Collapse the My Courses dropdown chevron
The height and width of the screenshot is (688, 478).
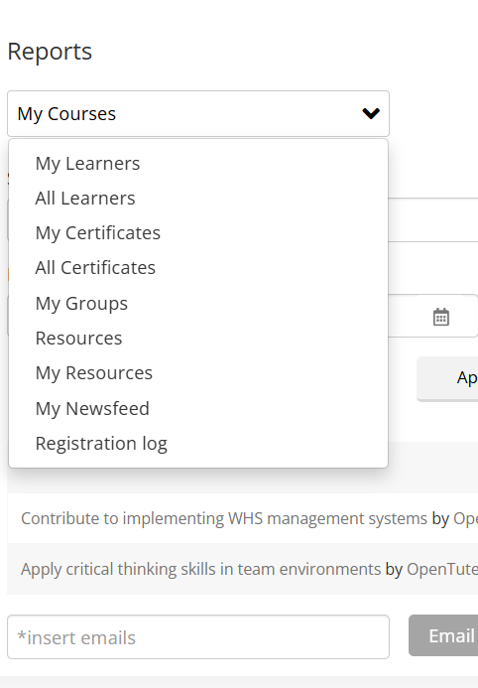tap(371, 113)
